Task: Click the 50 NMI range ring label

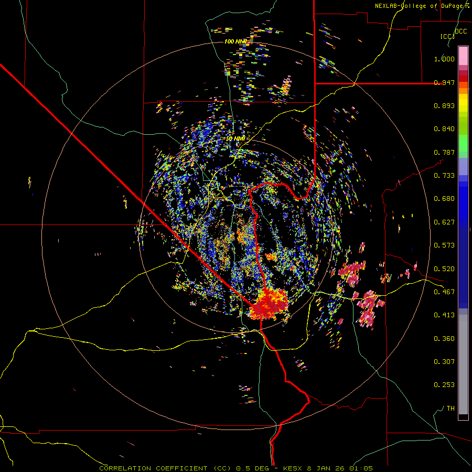Action: [x=235, y=139]
